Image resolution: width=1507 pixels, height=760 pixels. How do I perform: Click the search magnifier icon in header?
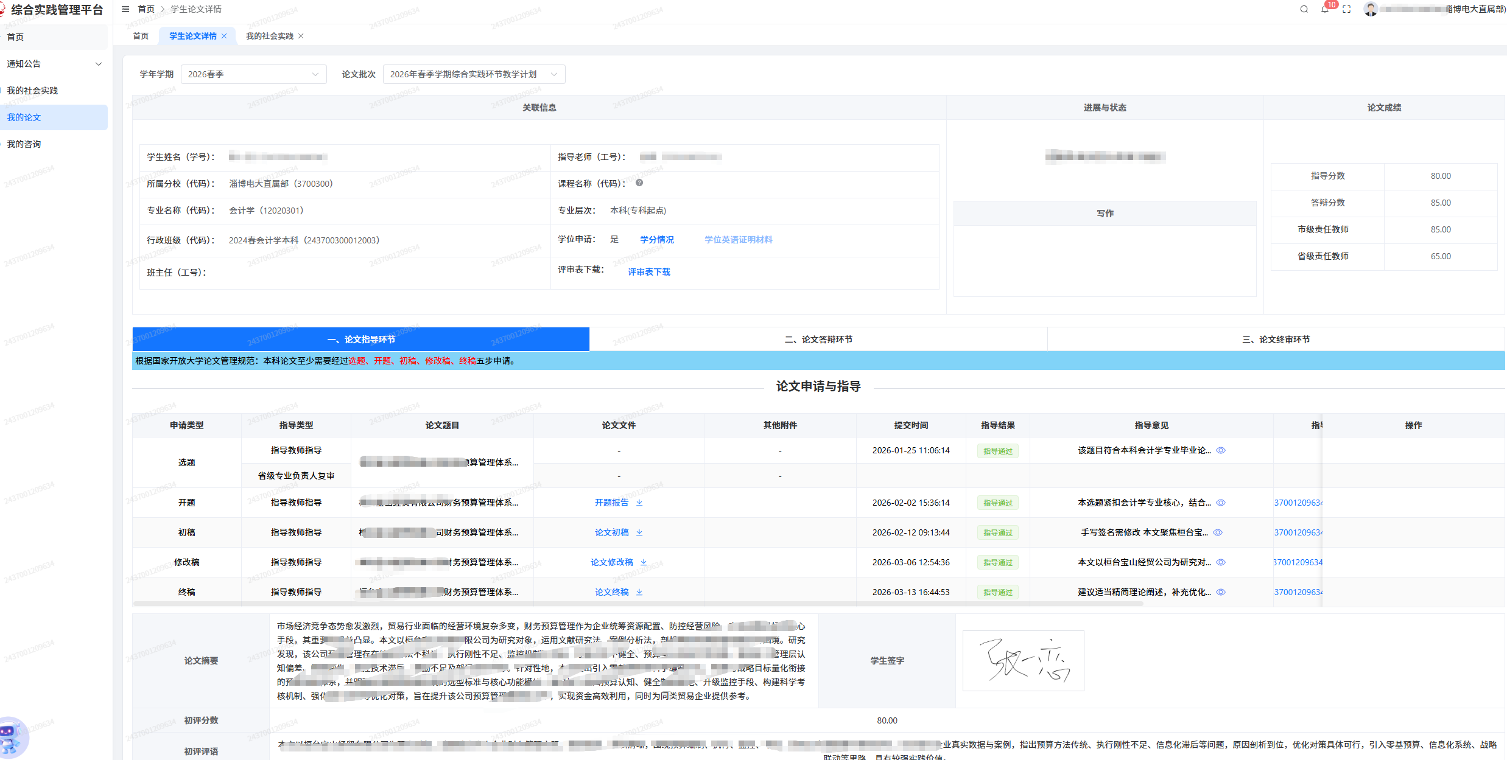click(1304, 9)
